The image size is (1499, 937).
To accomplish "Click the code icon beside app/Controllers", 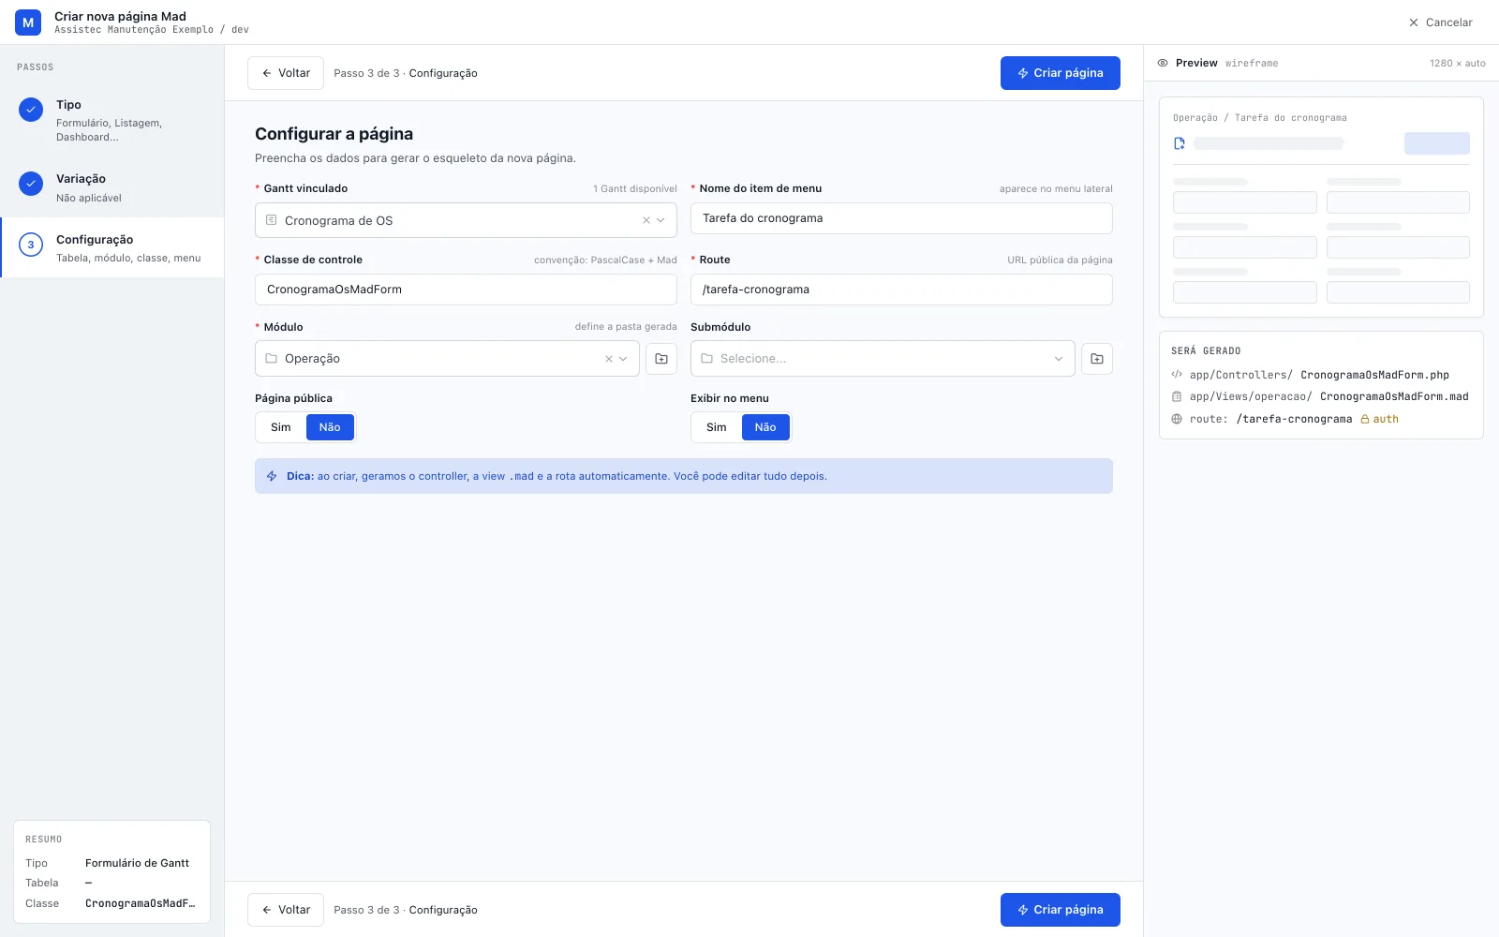I will point(1177,375).
